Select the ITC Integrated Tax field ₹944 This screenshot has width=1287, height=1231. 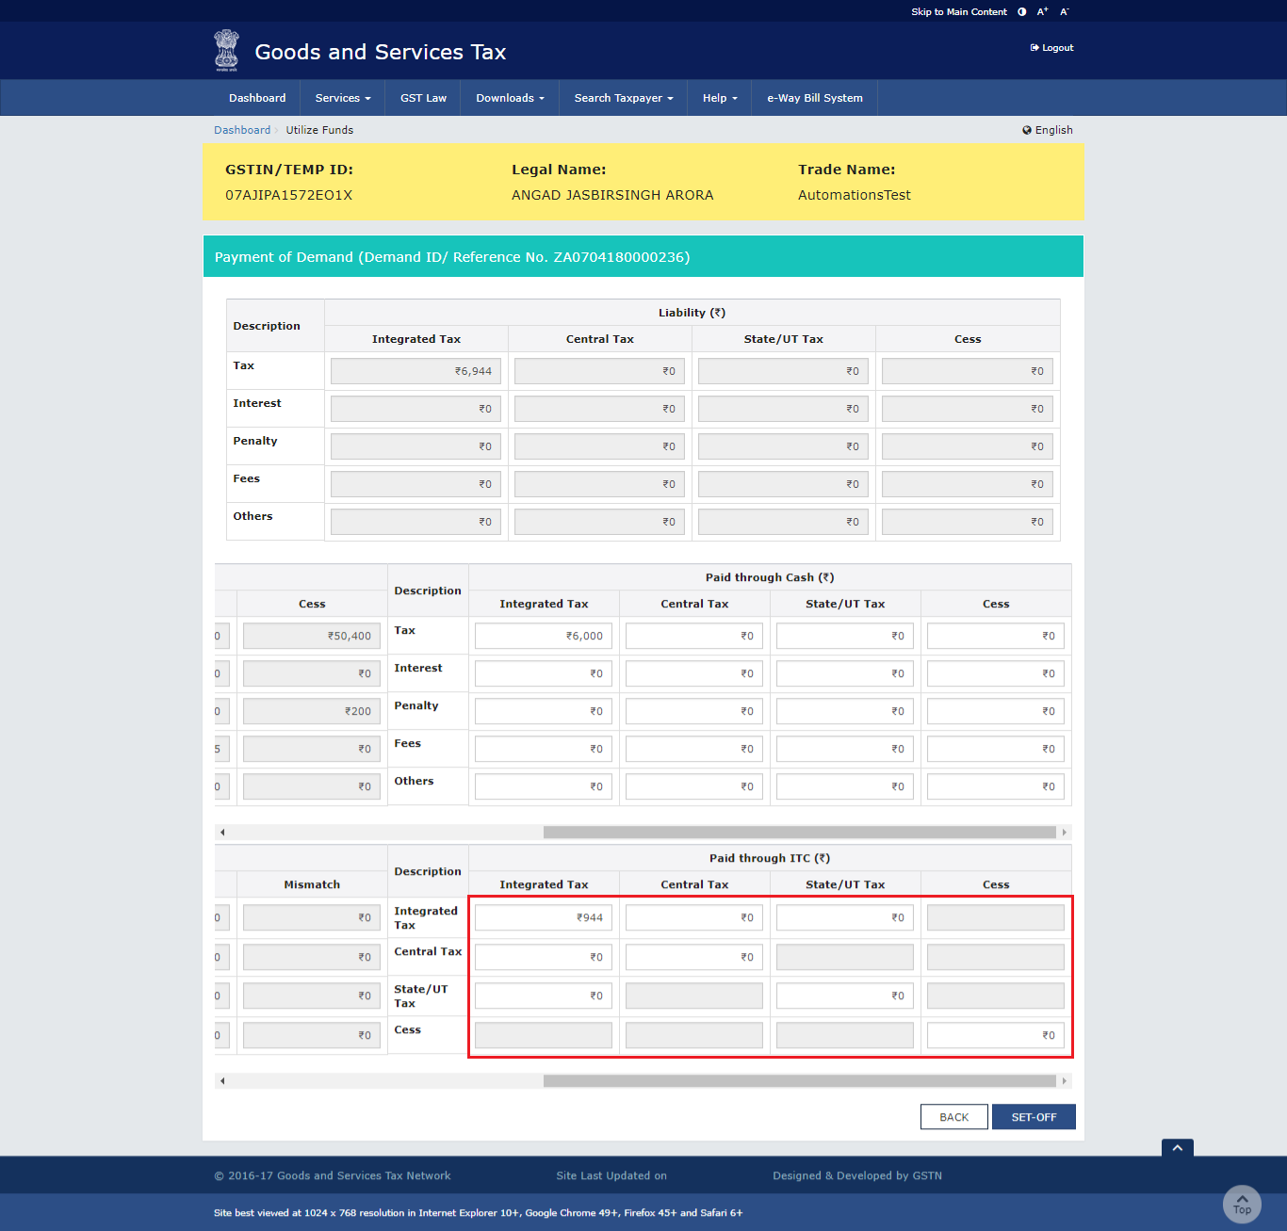(544, 917)
